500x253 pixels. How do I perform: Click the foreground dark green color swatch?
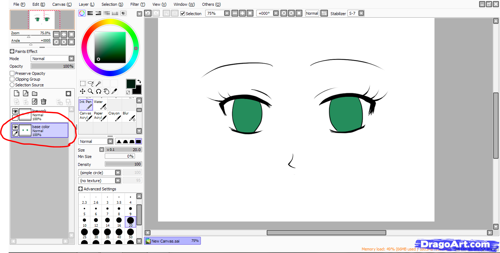click(131, 84)
